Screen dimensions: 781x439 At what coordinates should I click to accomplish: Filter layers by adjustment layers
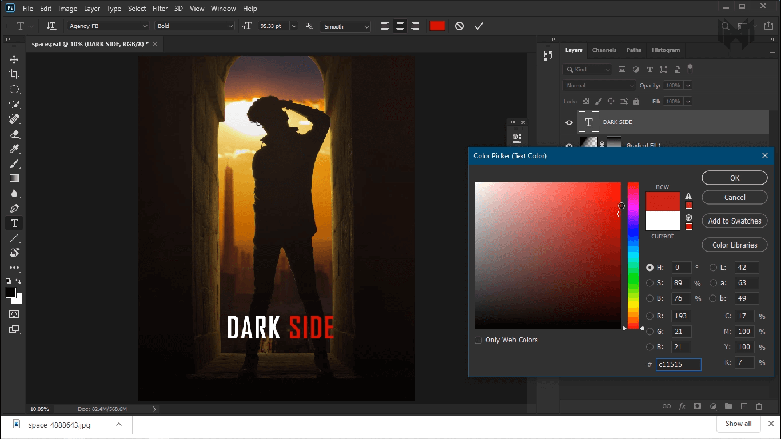(x=636, y=69)
